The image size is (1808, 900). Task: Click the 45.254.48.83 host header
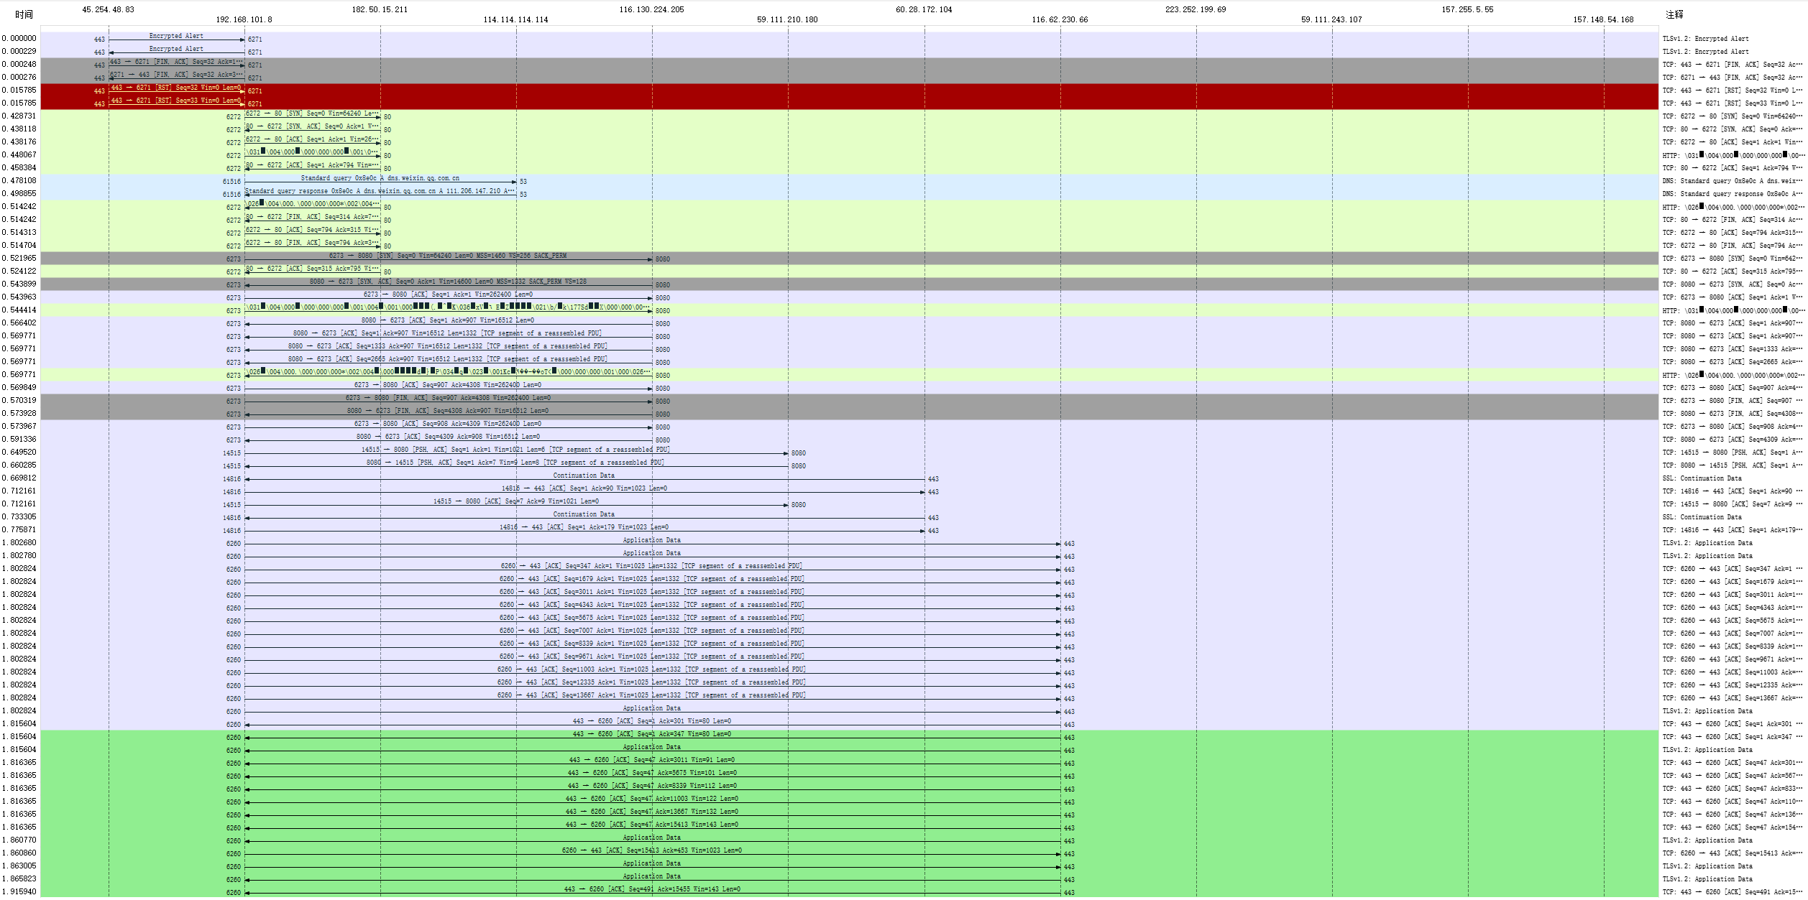(108, 9)
